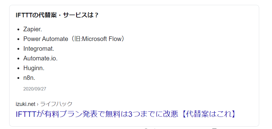This screenshot has height=129, width=272.
Task: Click the bullet point beside Huginn
Action: (x=18, y=68)
